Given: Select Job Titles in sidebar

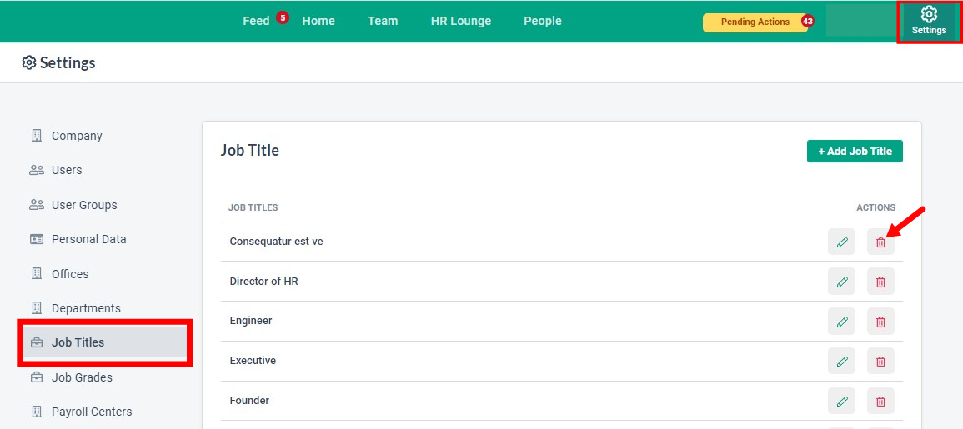Looking at the screenshot, I should click(106, 342).
